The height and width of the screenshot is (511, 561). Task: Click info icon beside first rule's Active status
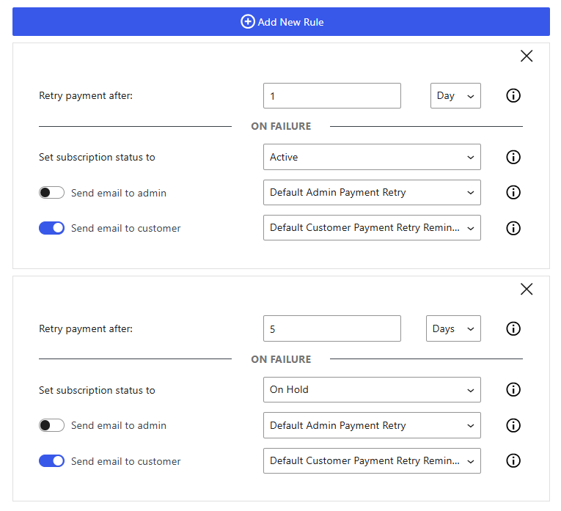(513, 157)
